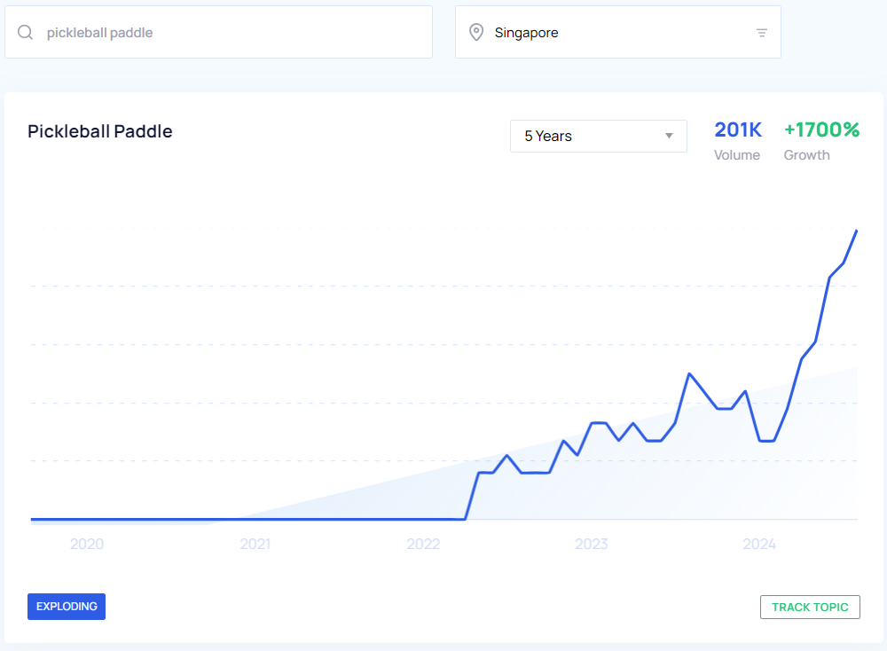This screenshot has height=651, width=887.
Task: Click the 5 Years dropdown arrow
Action: click(669, 136)
